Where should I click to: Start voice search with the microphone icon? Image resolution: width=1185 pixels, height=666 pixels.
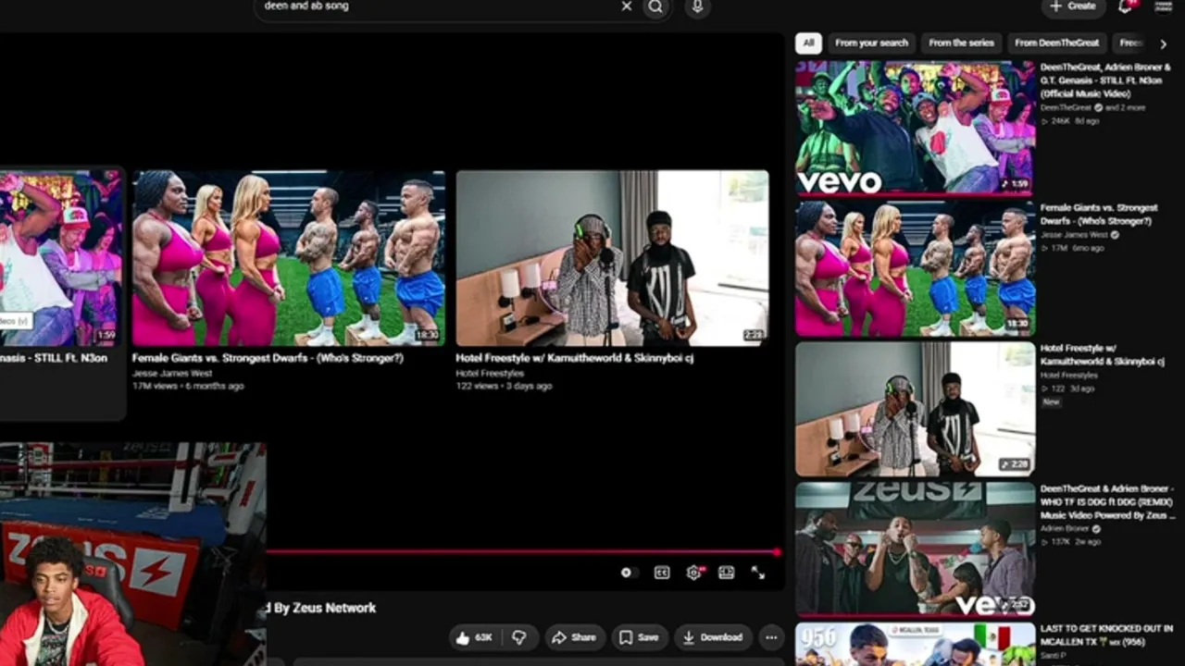698,6
